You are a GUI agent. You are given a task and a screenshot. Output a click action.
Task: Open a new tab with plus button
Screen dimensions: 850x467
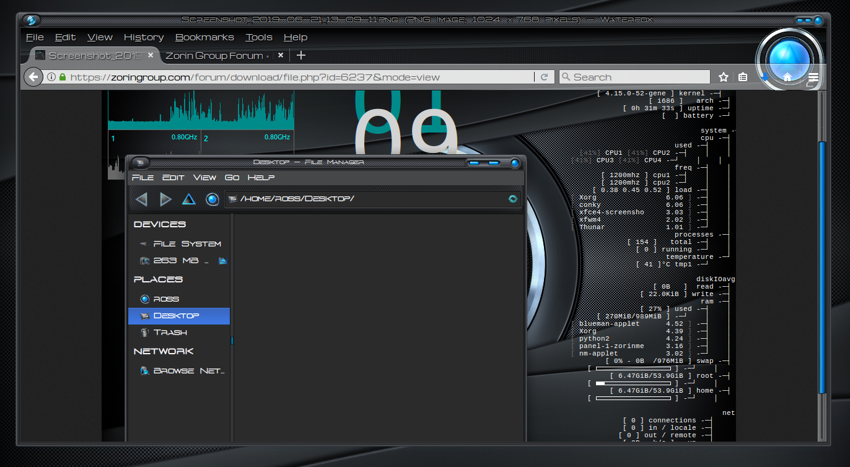click(301, 55)
